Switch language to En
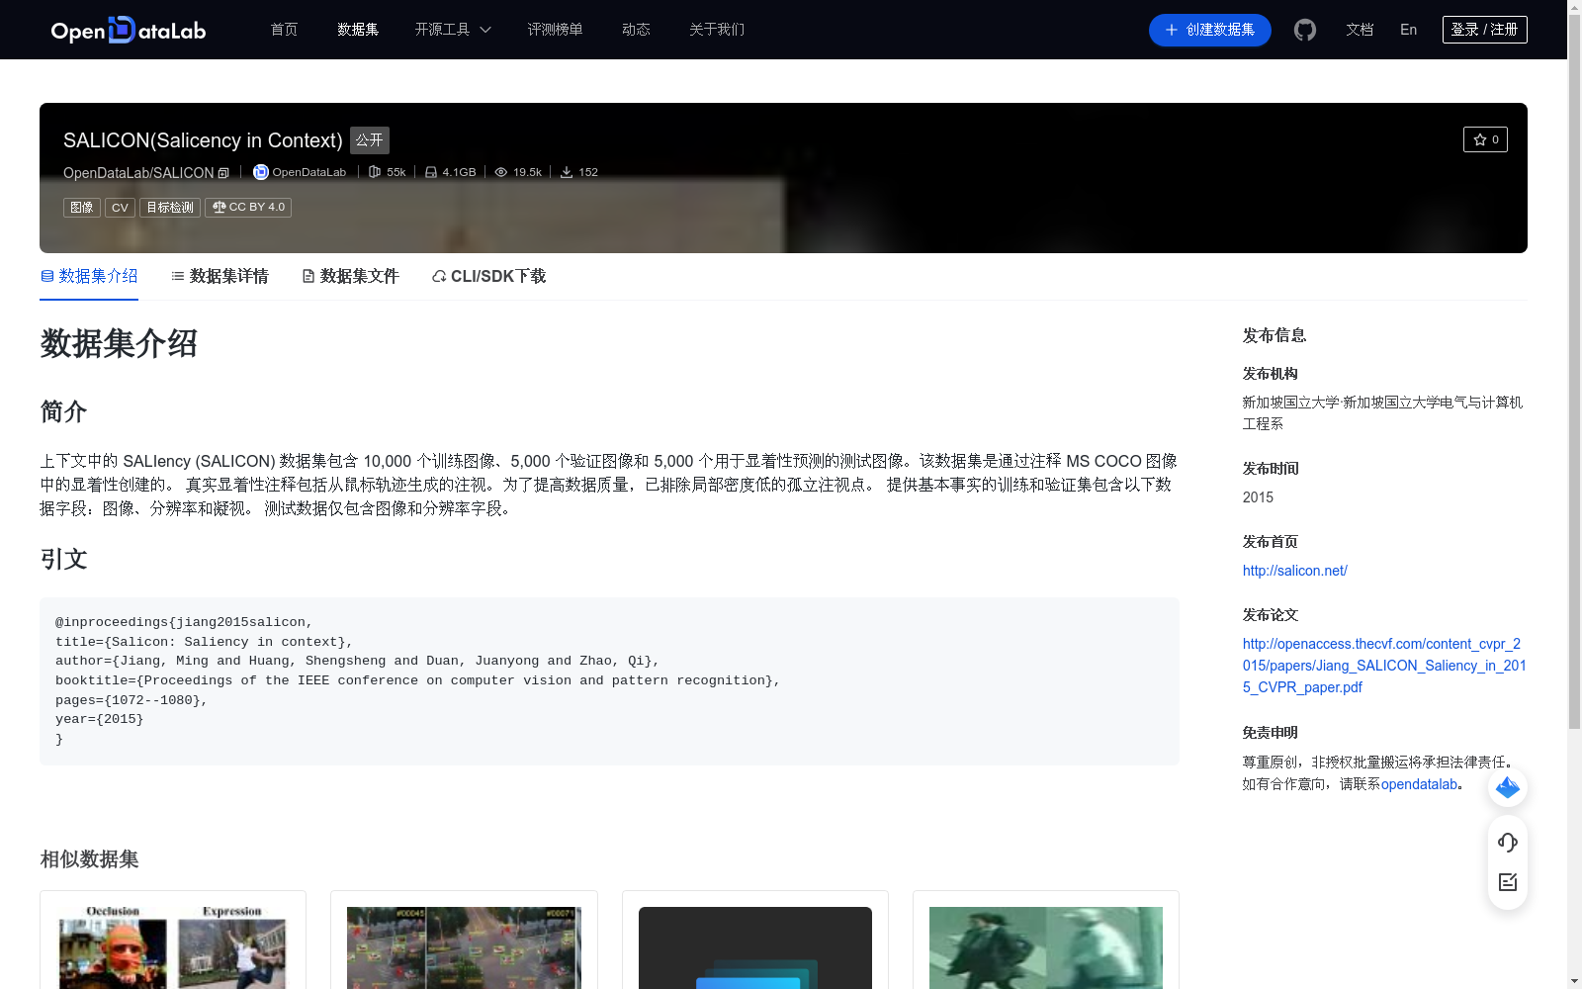Screen dimensions: 1582x989 1408,30
